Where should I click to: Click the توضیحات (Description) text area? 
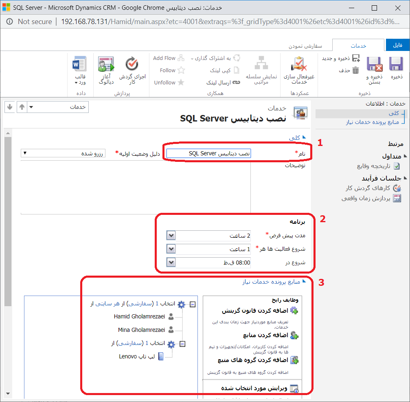pyautogui.click(x=136, y=188)
